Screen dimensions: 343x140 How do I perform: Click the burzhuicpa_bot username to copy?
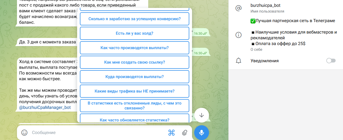point(265,5)
